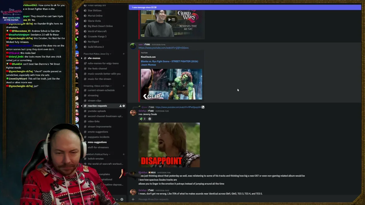Open the Northgard voice channel
This screenshot has height=205, width=365.
point(93,42)
